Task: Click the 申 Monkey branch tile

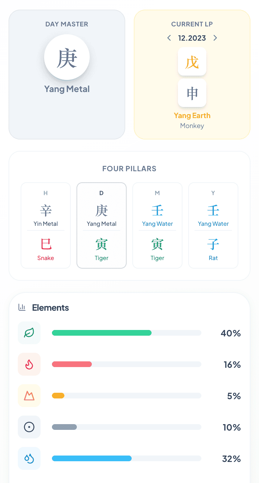Action: pyautogui.click(x=192, y=93)
